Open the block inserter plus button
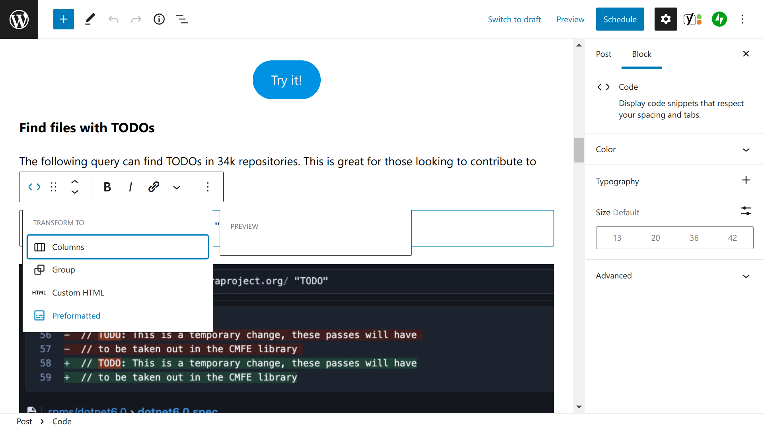Screen dimensions: 764x429 click(x=64, y=19)
